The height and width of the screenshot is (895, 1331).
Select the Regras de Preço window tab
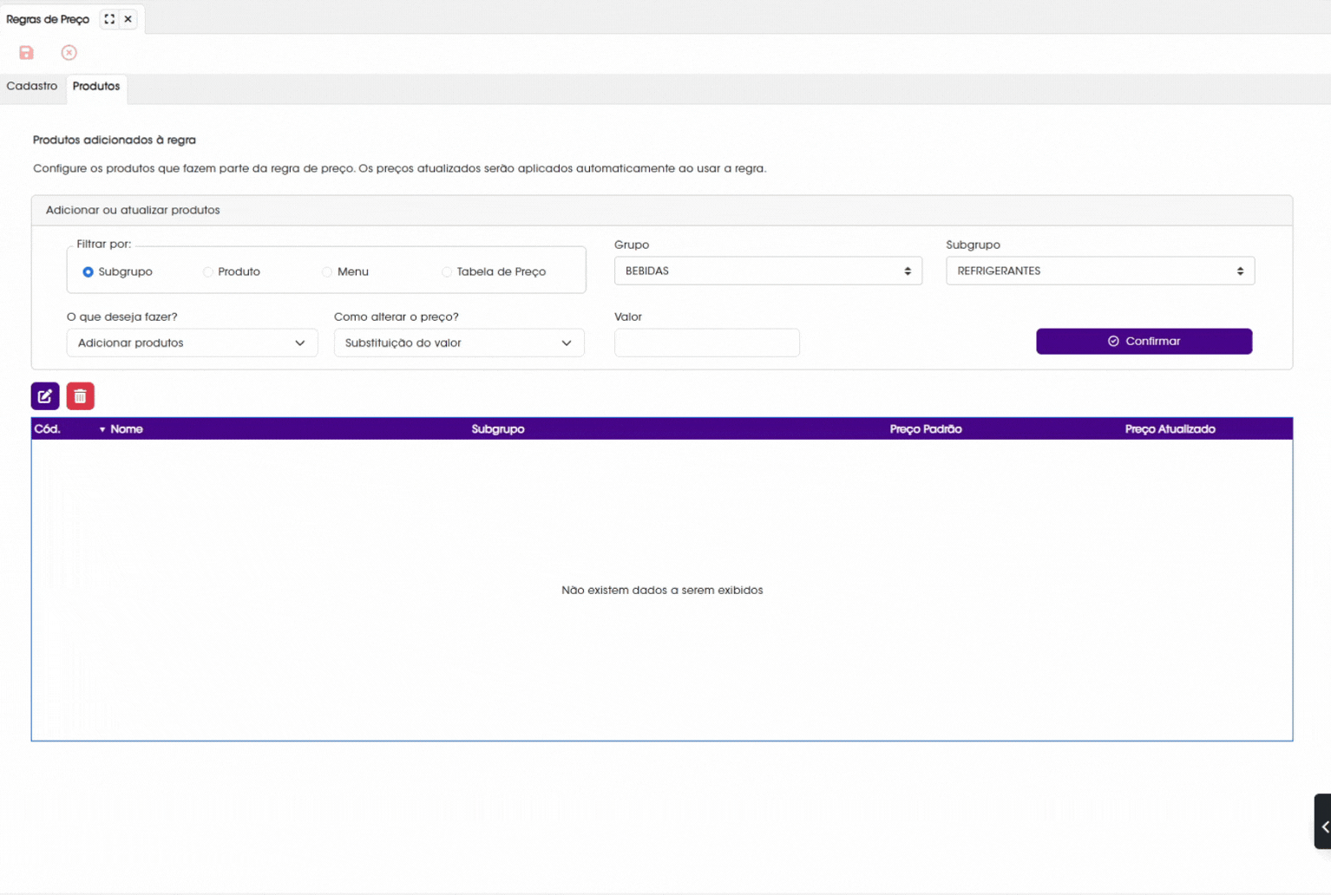click(48, 19)
